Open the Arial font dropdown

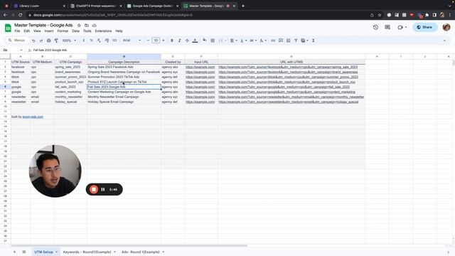(x=132, y=41)
